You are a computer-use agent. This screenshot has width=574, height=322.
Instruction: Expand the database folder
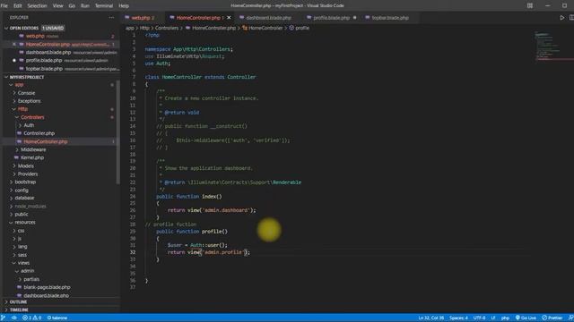click(11, 198)
